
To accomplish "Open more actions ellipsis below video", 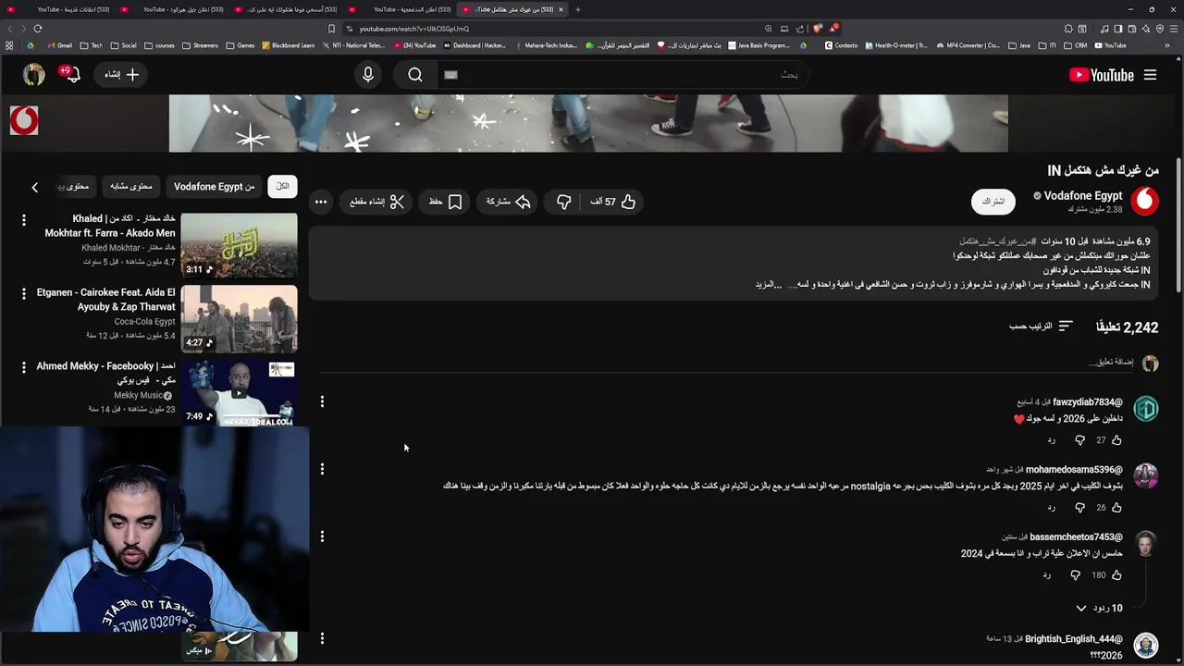I will (x=320, y=202).
